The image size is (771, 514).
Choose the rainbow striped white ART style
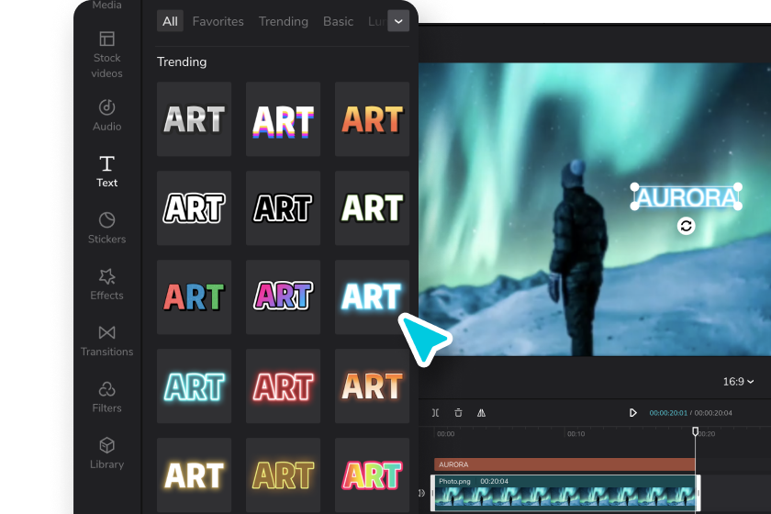tap(284, 119)
